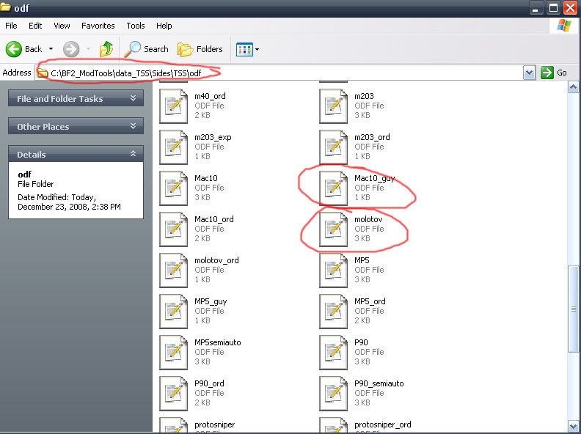The width and height of the screenshot is (581, 434).
Task: Select the m203 file icon
Action: pos(334,106)
